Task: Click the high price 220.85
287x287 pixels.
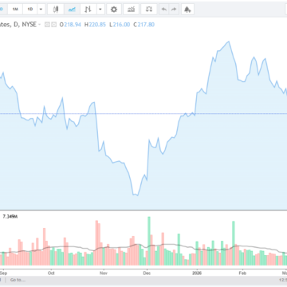Action: click(x=97, y=25)
